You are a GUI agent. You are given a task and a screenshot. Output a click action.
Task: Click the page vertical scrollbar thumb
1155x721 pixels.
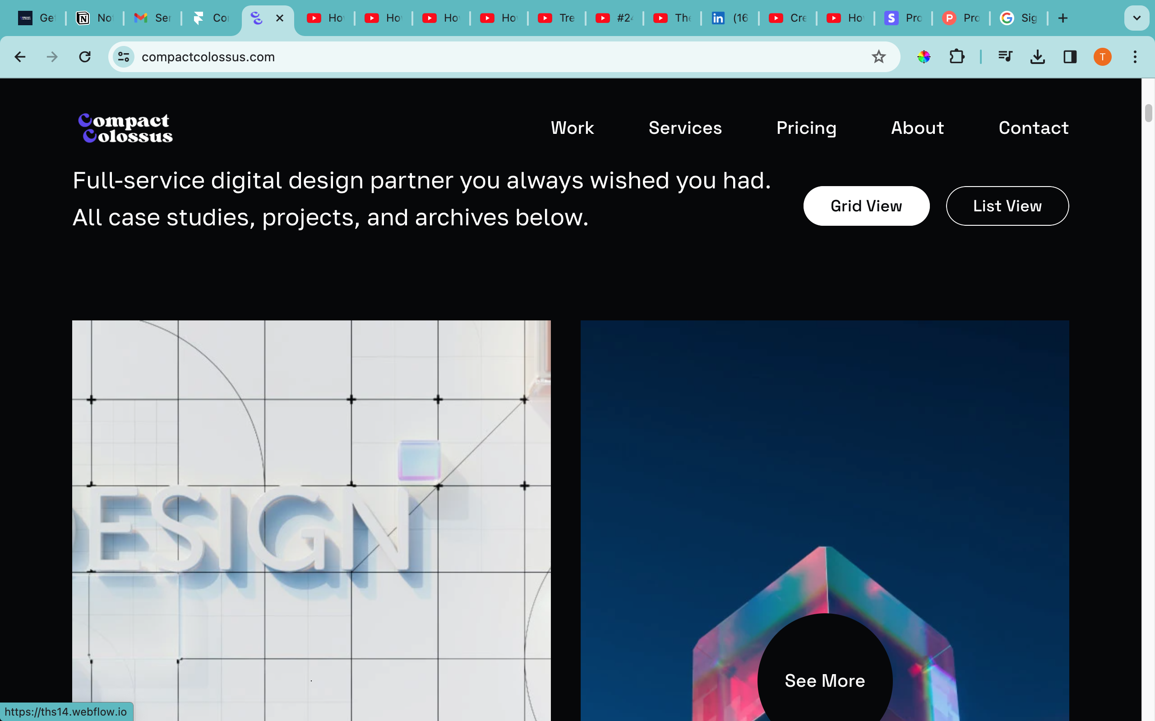1148,113
